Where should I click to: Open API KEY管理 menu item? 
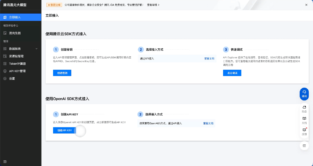(21, 71)
